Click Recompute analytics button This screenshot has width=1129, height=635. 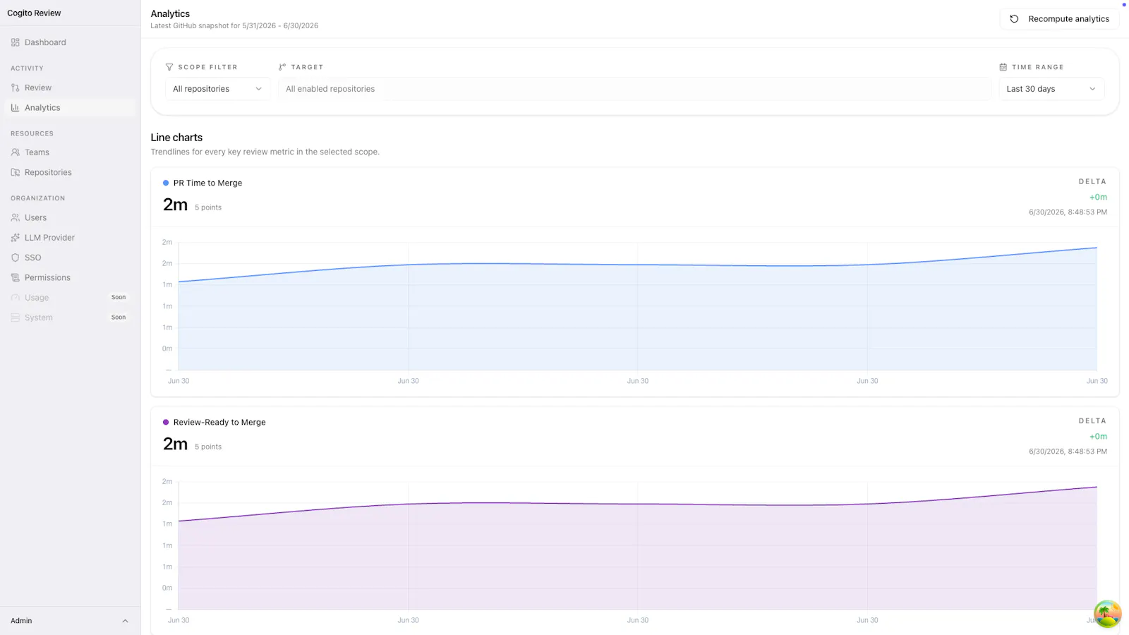pyautogui.click(x=1059, y=19)
